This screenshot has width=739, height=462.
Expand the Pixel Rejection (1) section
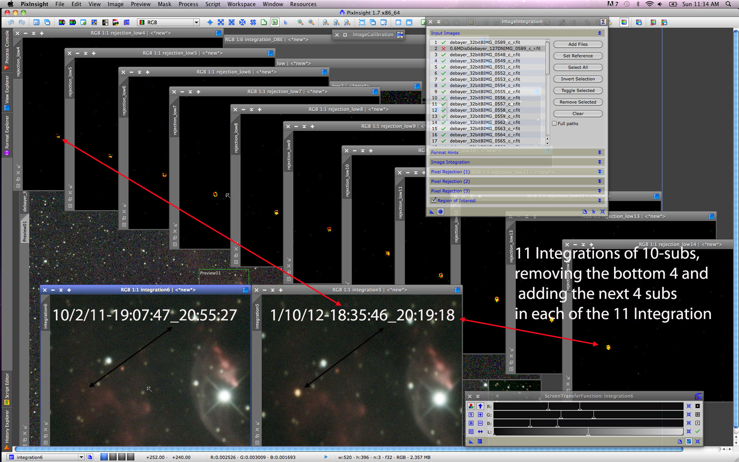pos(599,172)
